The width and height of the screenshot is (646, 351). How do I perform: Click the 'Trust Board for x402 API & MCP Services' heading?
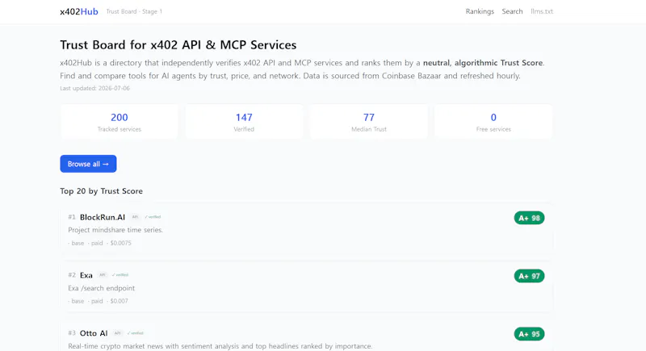coord(178,45)
